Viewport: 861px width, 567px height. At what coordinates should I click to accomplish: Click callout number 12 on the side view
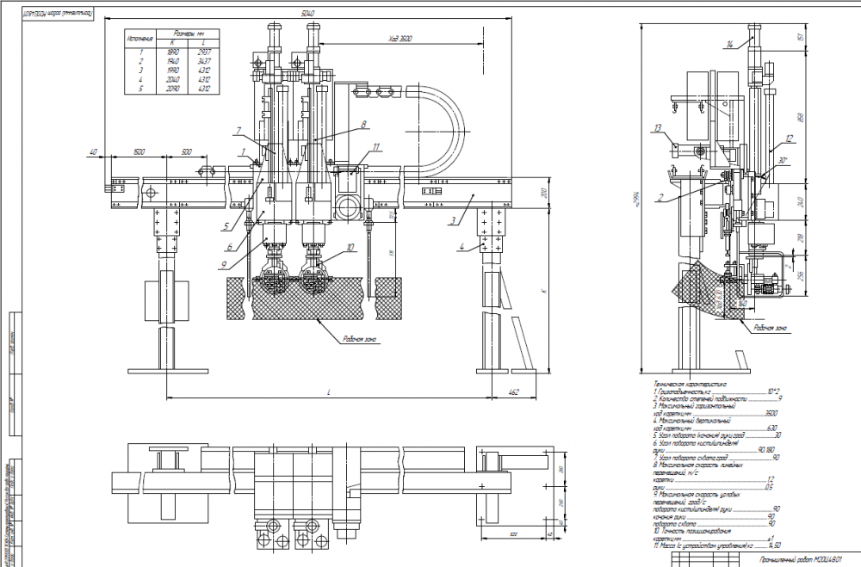790,139
